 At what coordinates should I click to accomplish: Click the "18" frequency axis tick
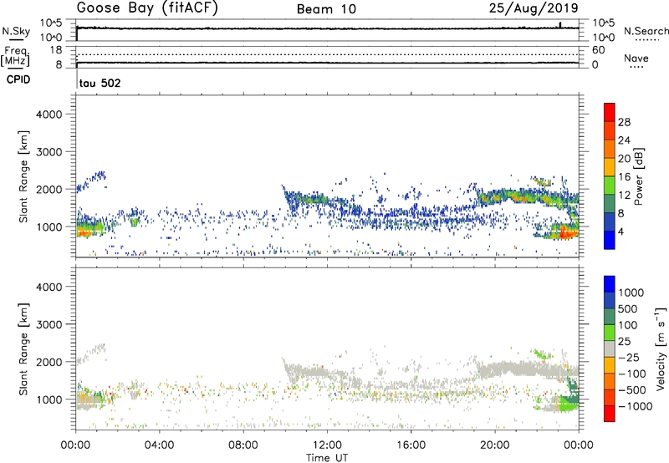pos(55,50)
